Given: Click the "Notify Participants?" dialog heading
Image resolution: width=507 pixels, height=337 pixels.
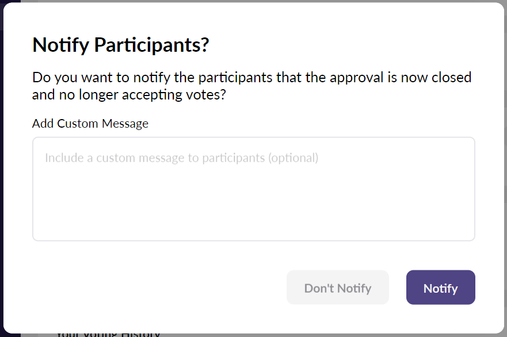Looking at the screenshot, I should pyautogui.click(x=120, y=45).
